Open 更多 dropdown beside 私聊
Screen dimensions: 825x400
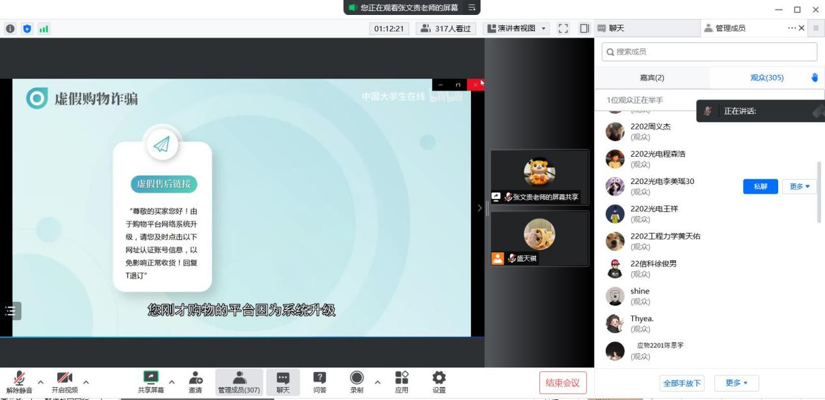click(799, 187)
